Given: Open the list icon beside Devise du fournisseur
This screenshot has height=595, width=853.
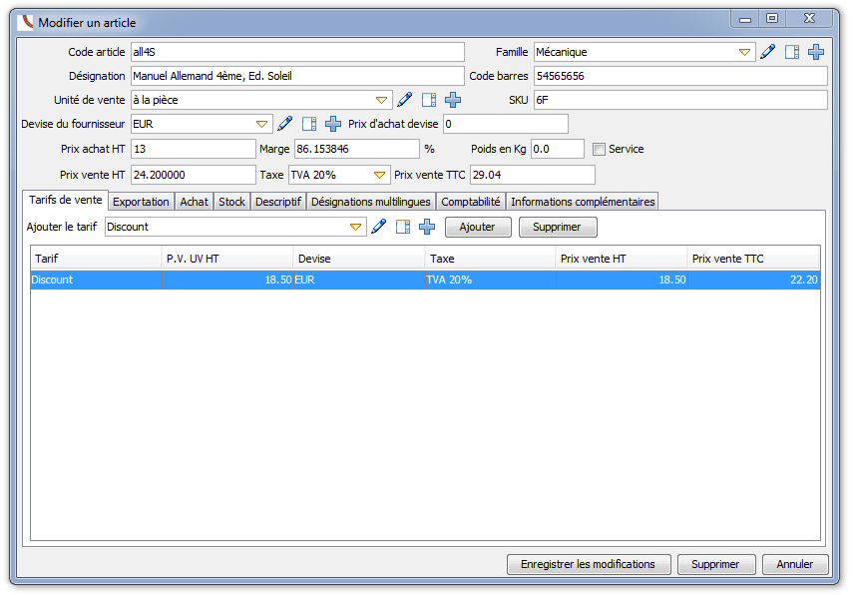Looking at the screenshot, I should click(x=309, y=124).
